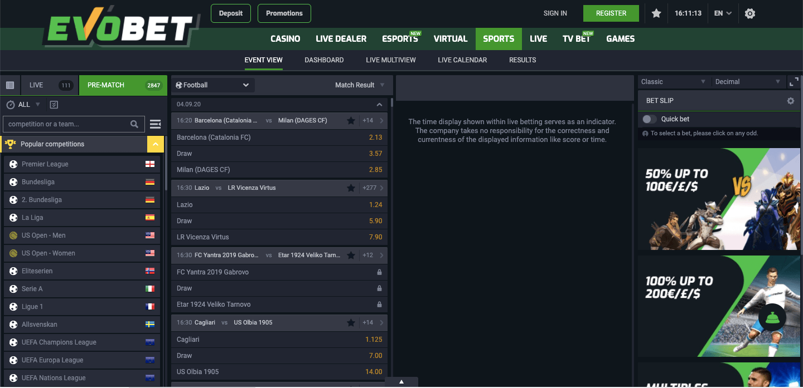Click the England flag next to Premier League

pos(150,164)
